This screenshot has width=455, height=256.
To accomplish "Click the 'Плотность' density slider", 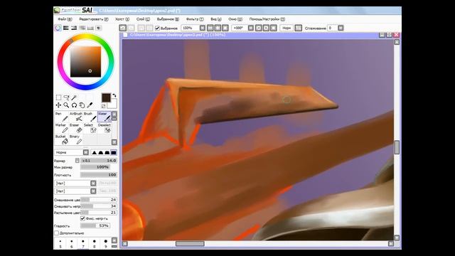I will coord(99,175).
